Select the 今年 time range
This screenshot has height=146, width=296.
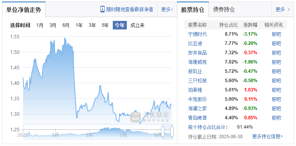click(120, 26)
